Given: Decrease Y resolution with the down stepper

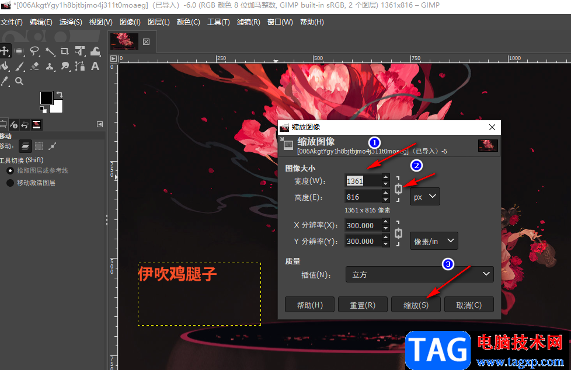Looking at the screenshot, I should coord(386,245).
